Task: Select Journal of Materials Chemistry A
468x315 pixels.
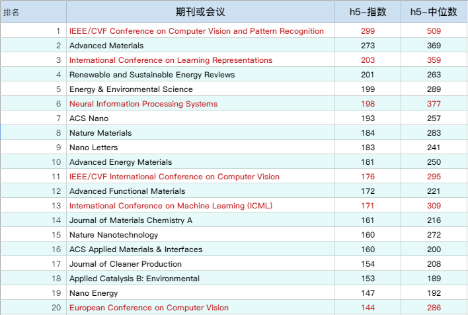Action: coord(131,220)
